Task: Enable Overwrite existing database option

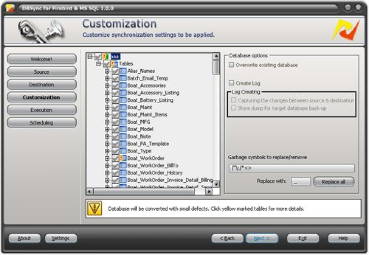Action: pyautogui.click(x=232, y=65)
